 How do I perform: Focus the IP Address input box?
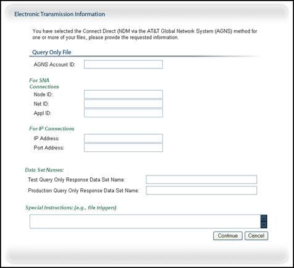[124, 138]
